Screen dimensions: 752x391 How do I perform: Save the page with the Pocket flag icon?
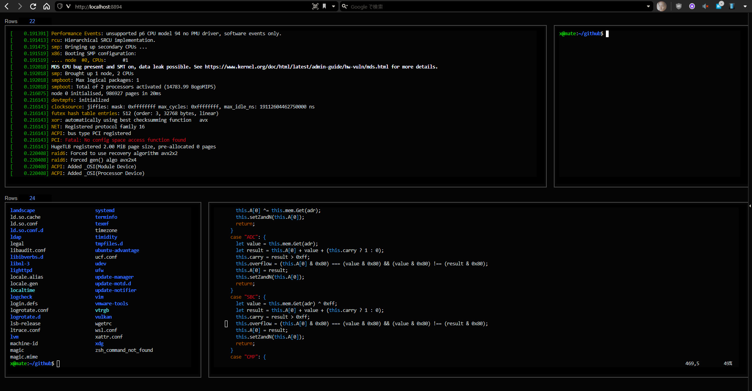(324, 6)
